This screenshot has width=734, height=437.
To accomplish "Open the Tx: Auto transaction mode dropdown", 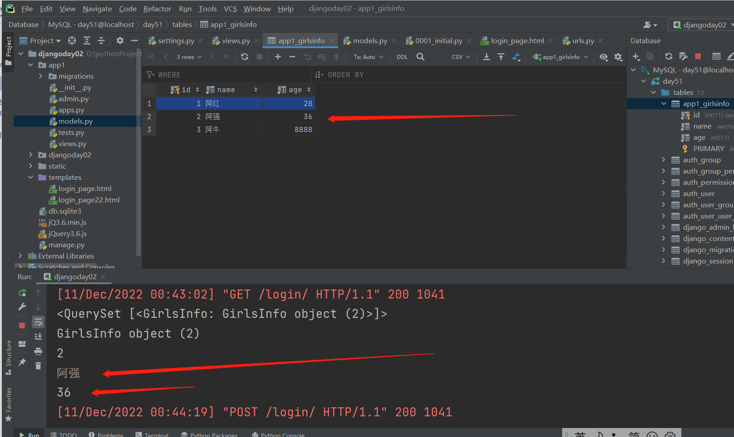I will click(x=368, y=57).
